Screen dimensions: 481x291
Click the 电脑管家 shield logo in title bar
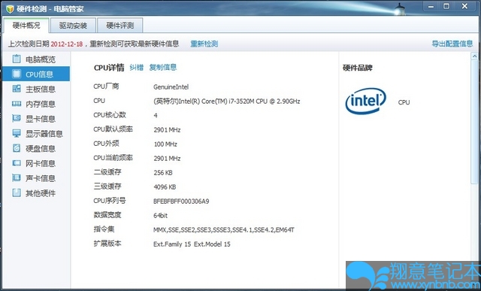pyautogui.click(x=10, y=8)
